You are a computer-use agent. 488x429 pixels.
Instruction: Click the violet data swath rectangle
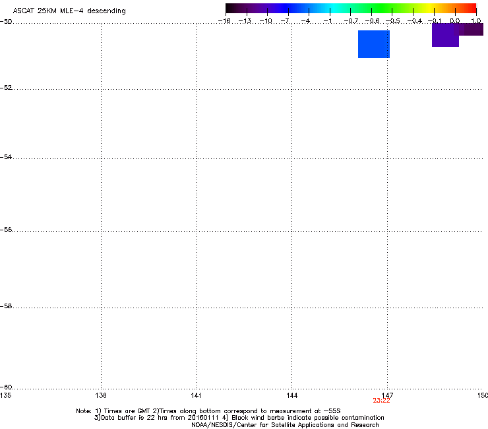click(x=445, y=35)
